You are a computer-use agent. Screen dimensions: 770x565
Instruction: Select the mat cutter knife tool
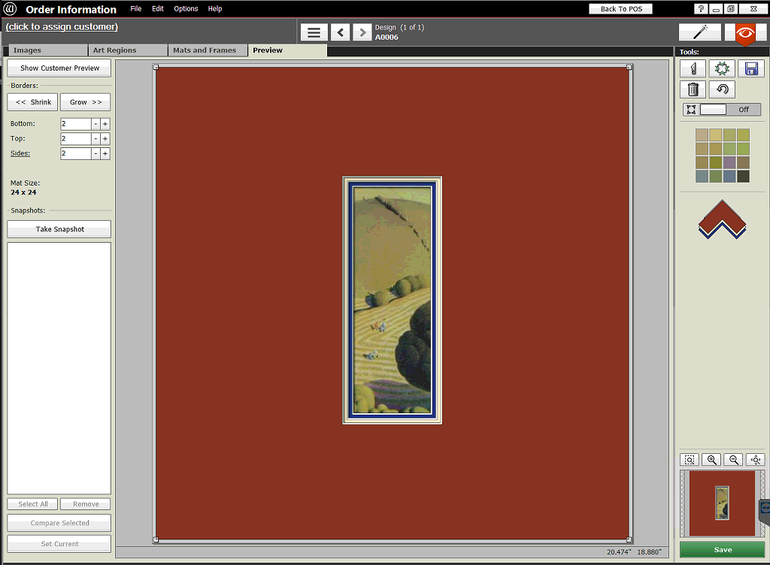click(x=693, y=68)
